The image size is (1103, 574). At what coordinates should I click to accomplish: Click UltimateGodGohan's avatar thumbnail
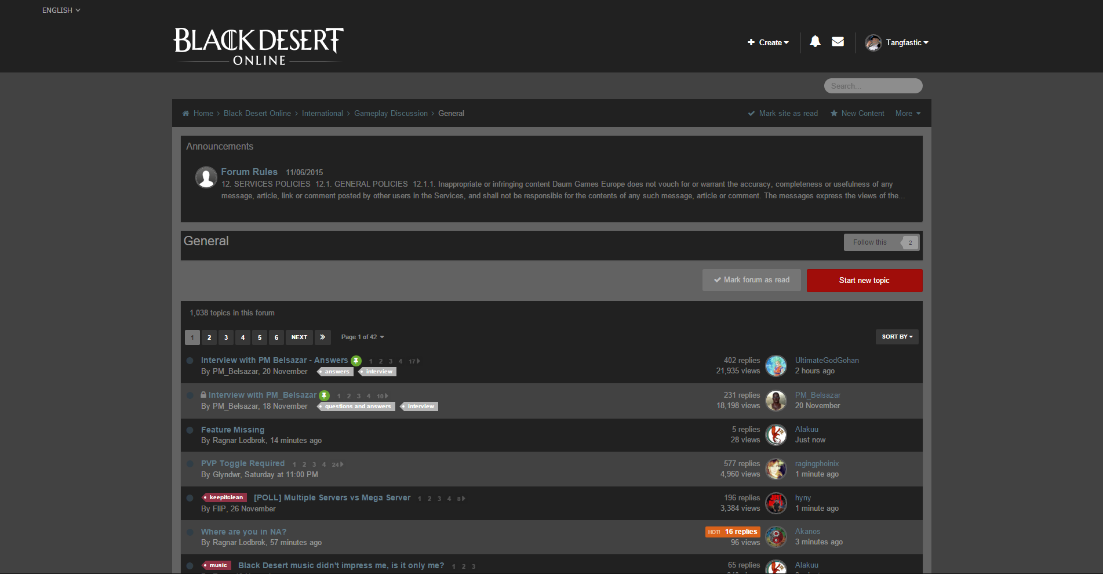pyautogui.click(x=776, y=366)
